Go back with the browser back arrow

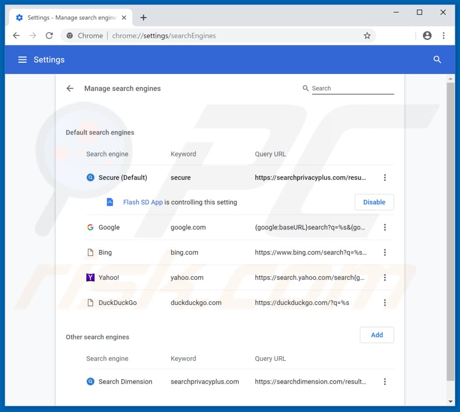coord(16,35)
